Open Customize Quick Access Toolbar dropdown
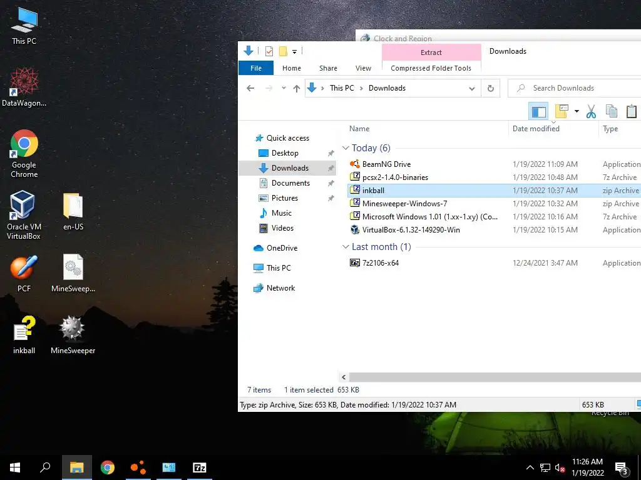This screenshot has width=641, height=480. coord(294,51)
